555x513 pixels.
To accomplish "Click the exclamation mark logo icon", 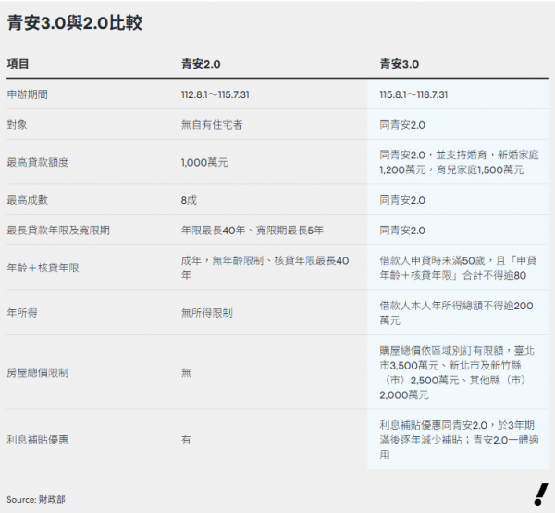I will click(x=541, y=494).
